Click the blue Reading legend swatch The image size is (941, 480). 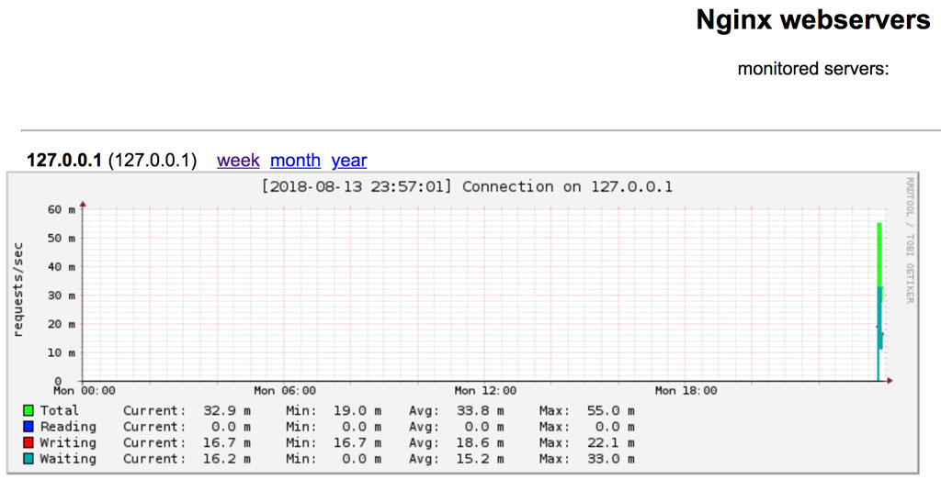[x=28, y=427]
